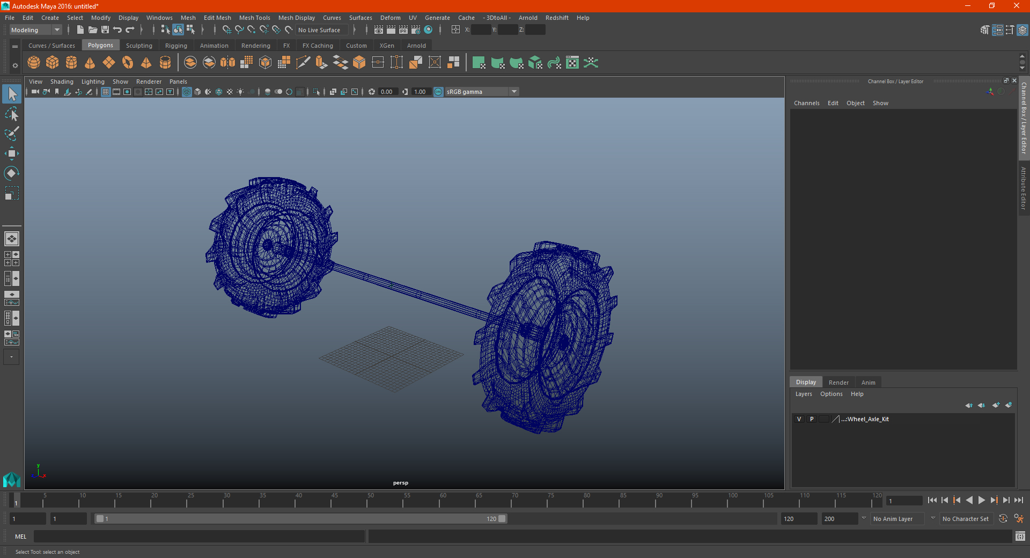This screenshot has height=558, width=1030.
Task: Toggle color management sRGB button
Action: pos(438,92)
